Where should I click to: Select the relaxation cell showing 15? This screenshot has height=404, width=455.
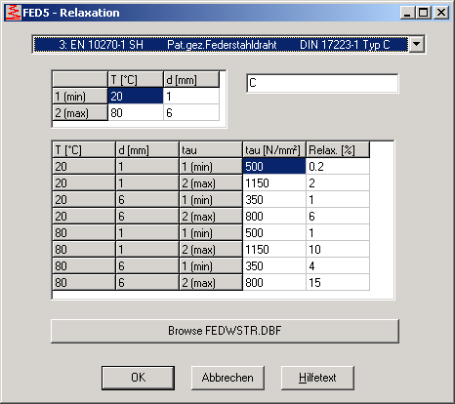[x=338, y=282]
